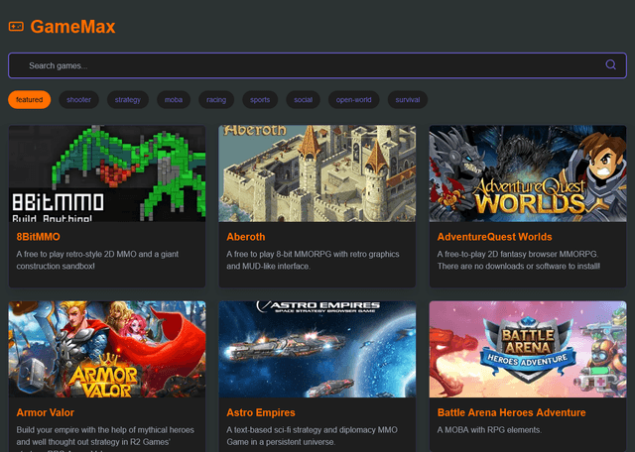Click the 8BitMMO title link

[38, 237]
